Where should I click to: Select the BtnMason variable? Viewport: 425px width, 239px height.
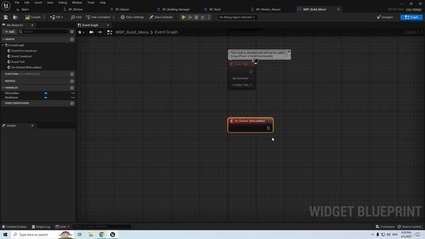click(12, 98)
